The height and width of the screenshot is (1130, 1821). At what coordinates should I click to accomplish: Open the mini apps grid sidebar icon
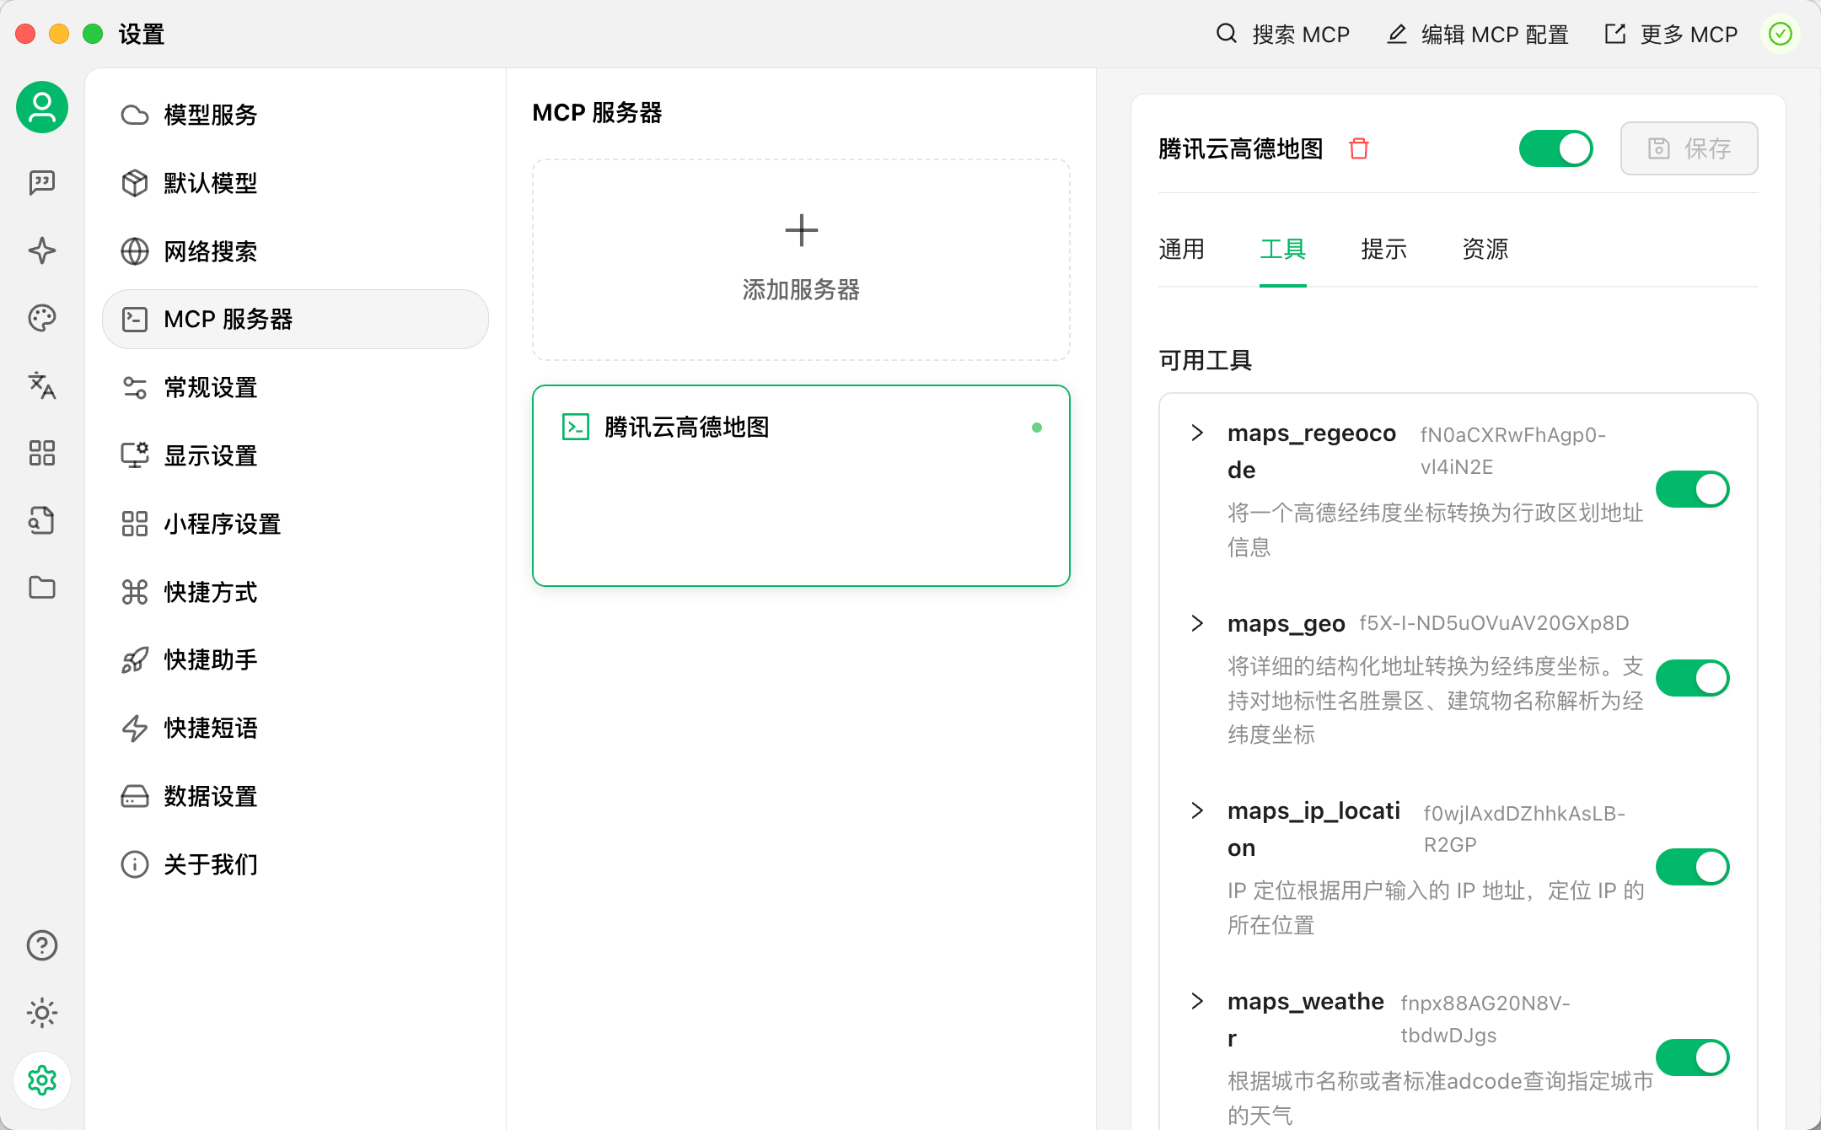[x=42, y=453]
